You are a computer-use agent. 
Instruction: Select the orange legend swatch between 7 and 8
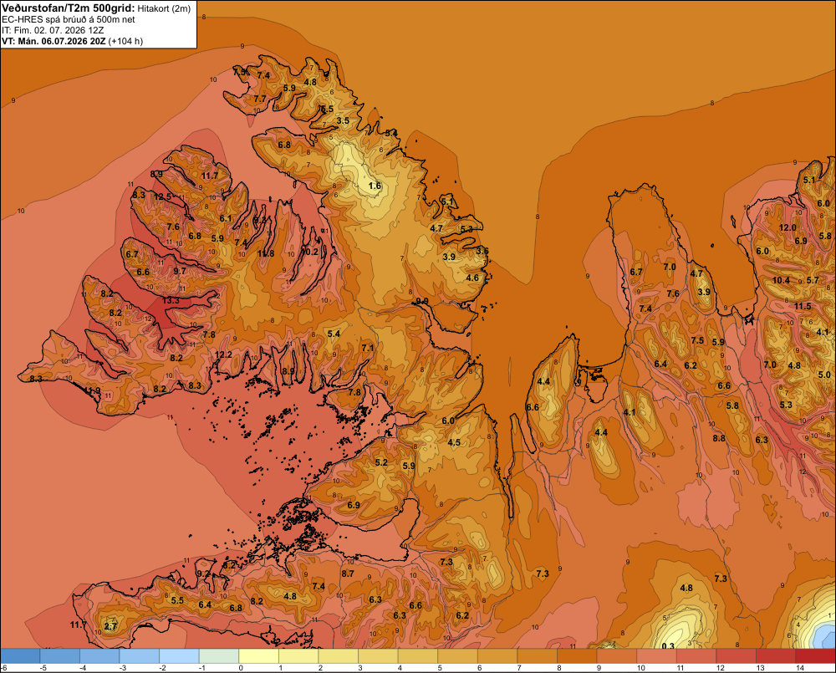(x=538, y=656)
